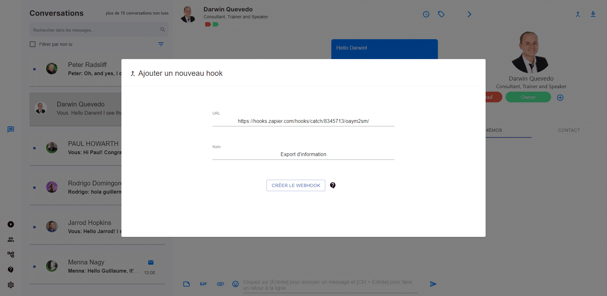Viewport: 607px width, 296px height.
Task: Click the help question icon in sidebar
Action: [x=11, y=269]
